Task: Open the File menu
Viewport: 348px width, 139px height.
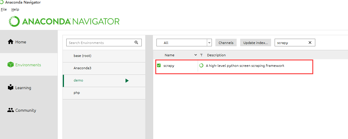Action: point(4,9)
